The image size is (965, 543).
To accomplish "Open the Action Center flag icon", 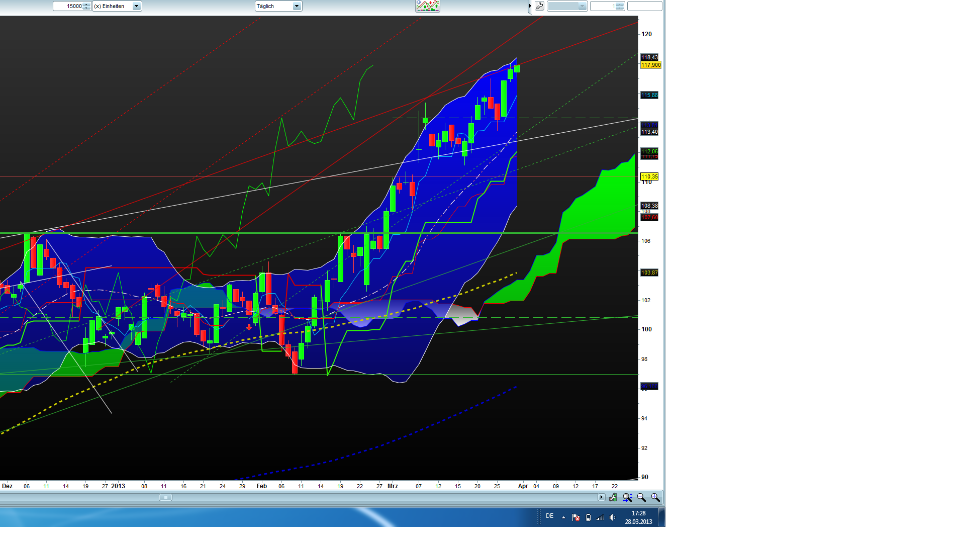I will [576, 517].
